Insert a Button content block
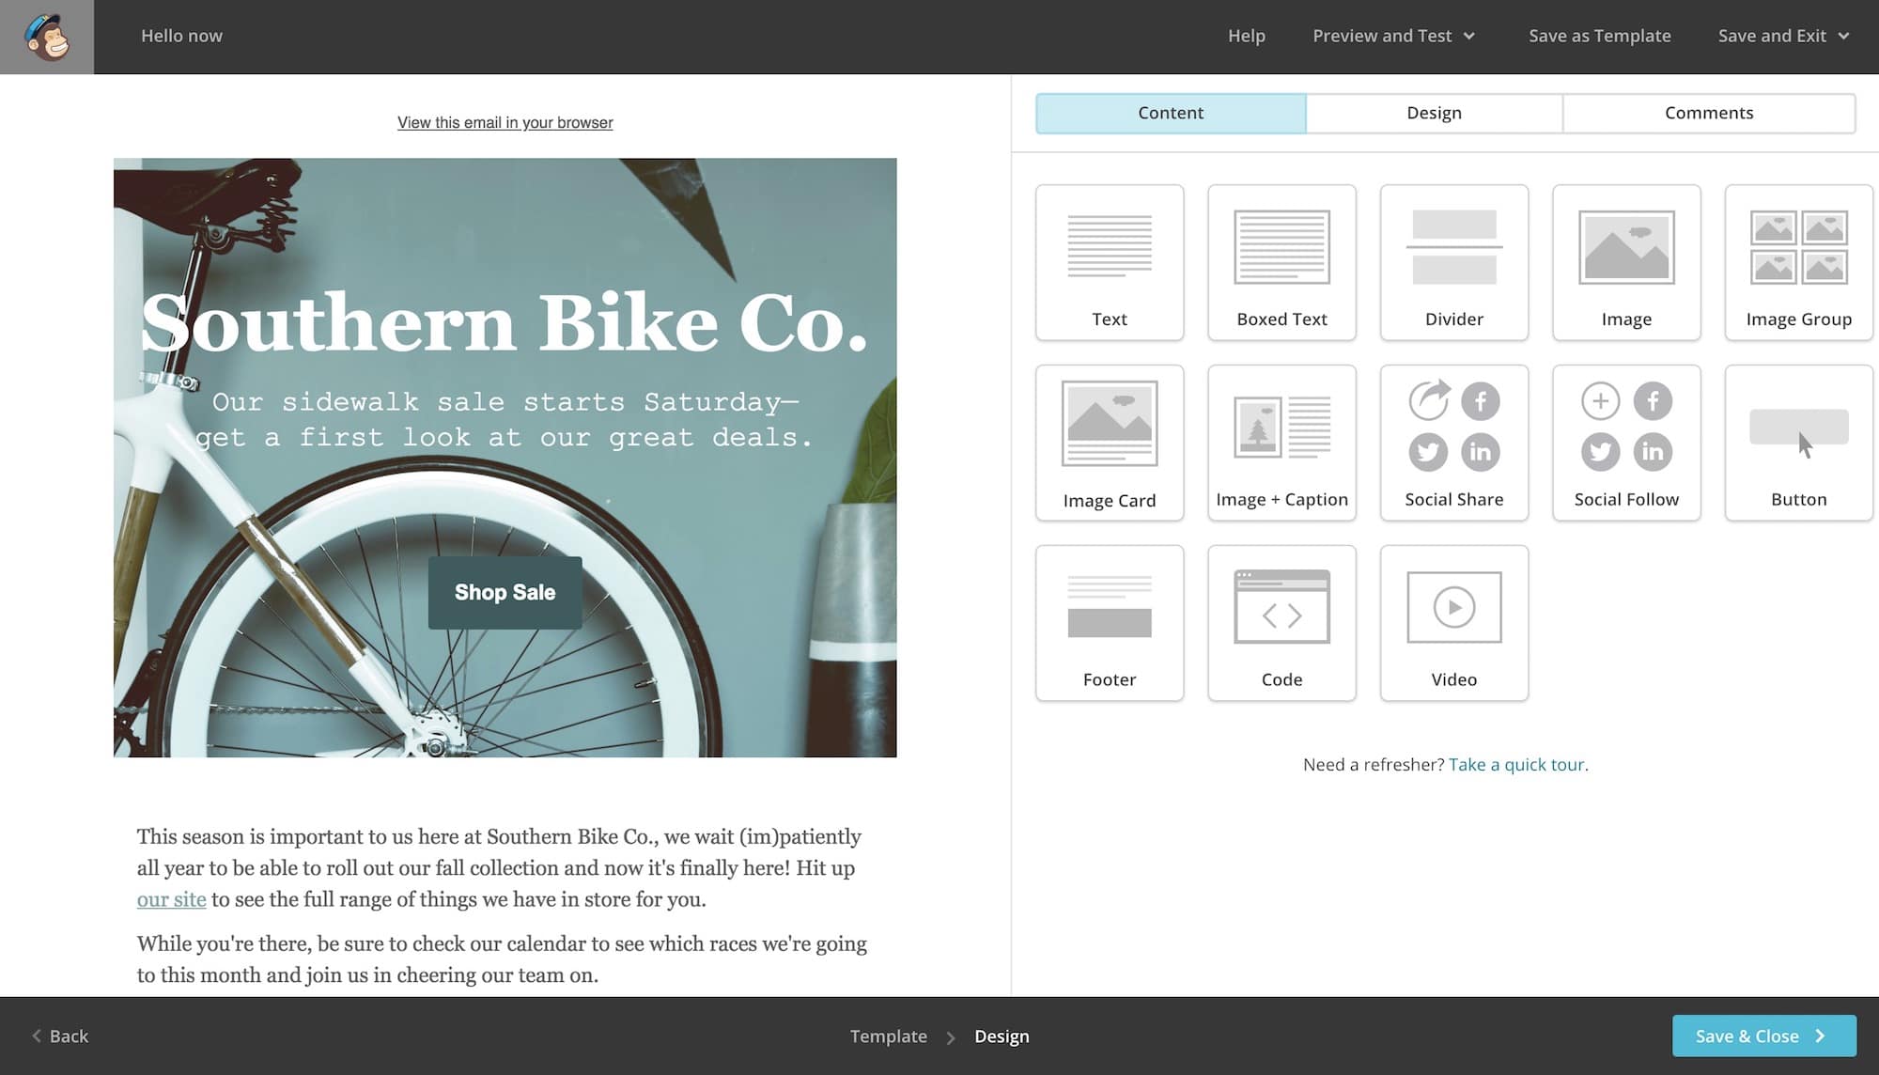 [1797, 442]
